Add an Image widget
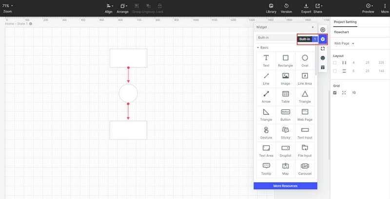Screen dimensions: 390x199 click(x=285, y=79)
